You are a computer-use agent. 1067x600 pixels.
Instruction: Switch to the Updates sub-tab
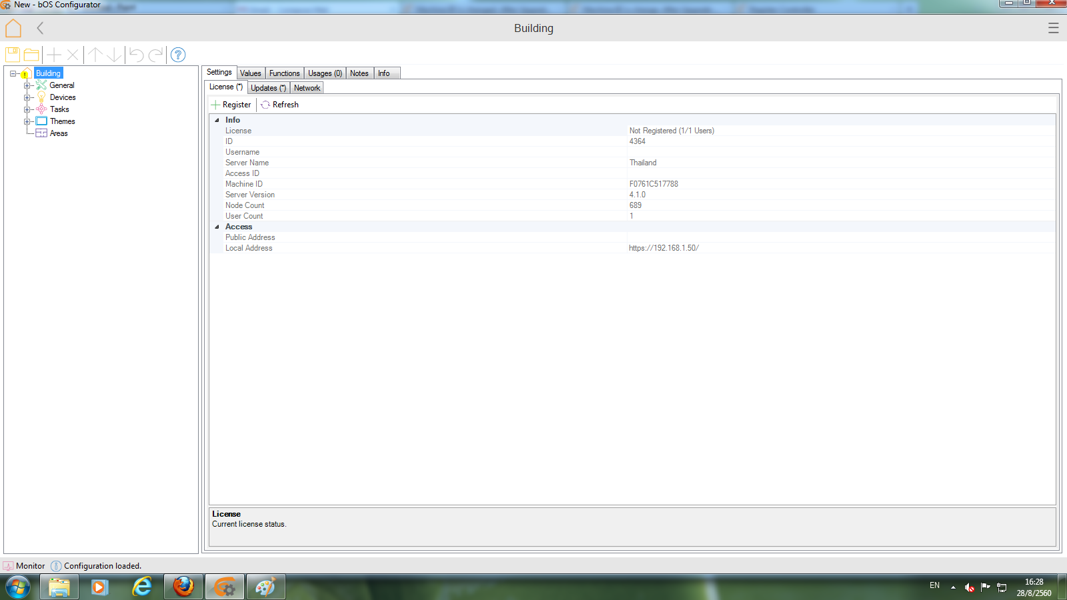click(x=268, y=88)
